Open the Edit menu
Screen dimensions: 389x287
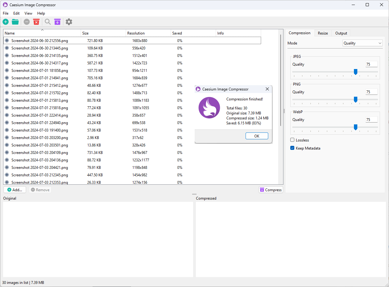click(x=16, y=13)
